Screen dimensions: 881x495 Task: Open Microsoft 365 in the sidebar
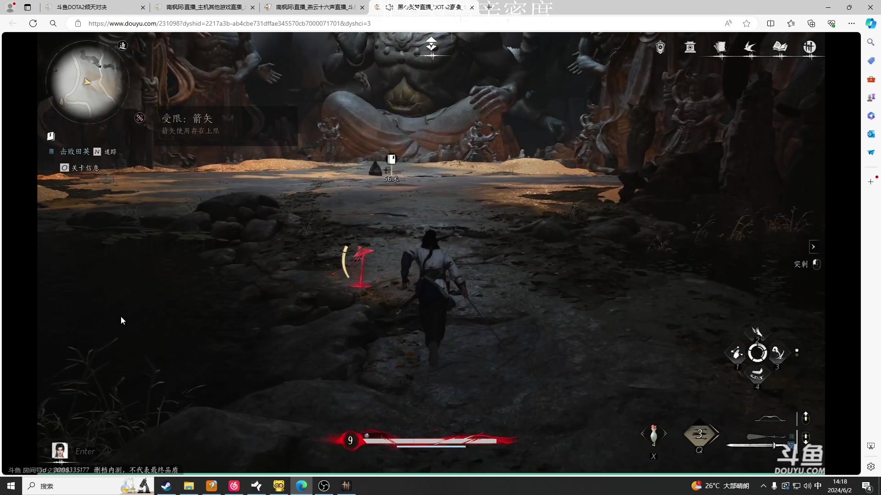[x=871, y=115]
